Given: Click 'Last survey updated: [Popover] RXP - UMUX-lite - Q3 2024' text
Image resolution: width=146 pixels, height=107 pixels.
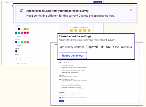Looking at the screenshot, I should click(x=95, y=47).
